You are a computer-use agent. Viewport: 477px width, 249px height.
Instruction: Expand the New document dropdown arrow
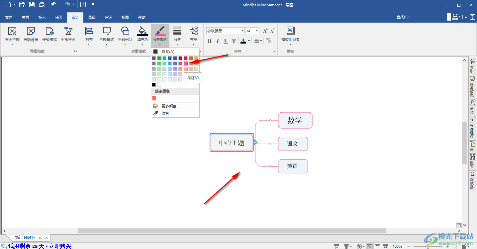click(x=14, y=4)
